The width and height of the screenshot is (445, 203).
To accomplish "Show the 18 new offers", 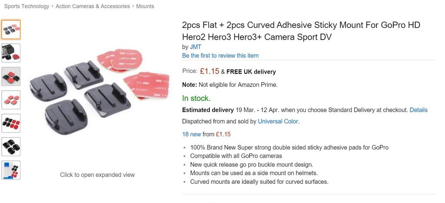I will (x=191, y=134).
